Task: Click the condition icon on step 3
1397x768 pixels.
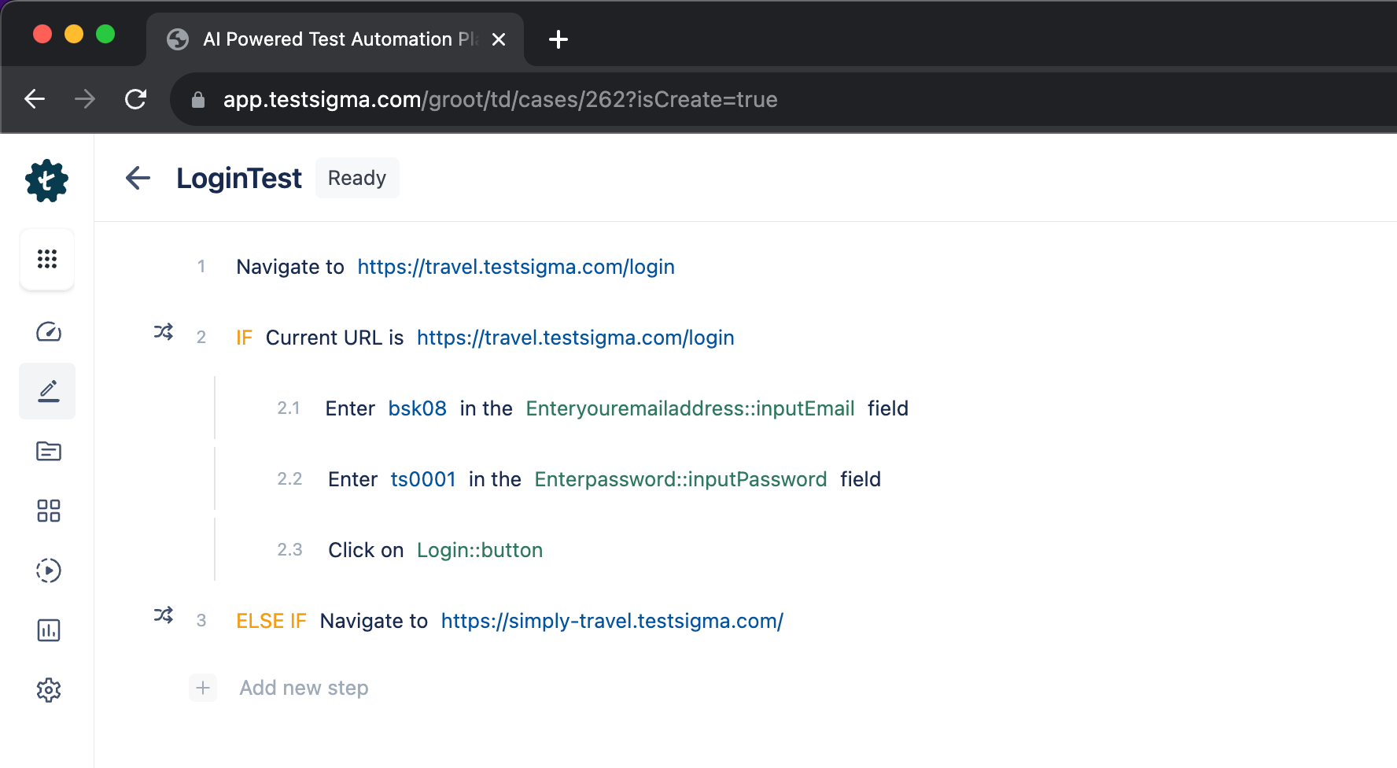Action: pyautogui.click(x=164, y=615)
